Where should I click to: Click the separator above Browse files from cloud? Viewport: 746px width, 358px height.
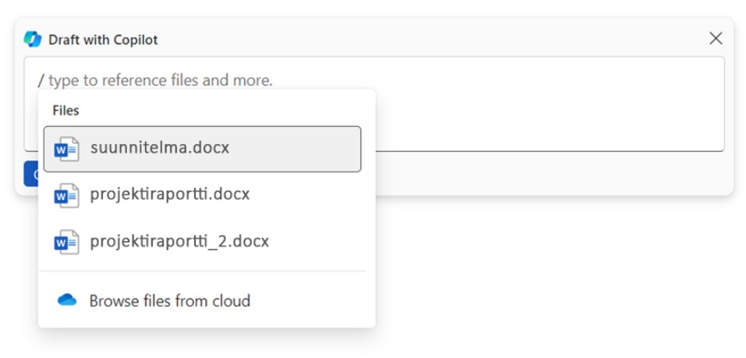(x=202, y=271)
